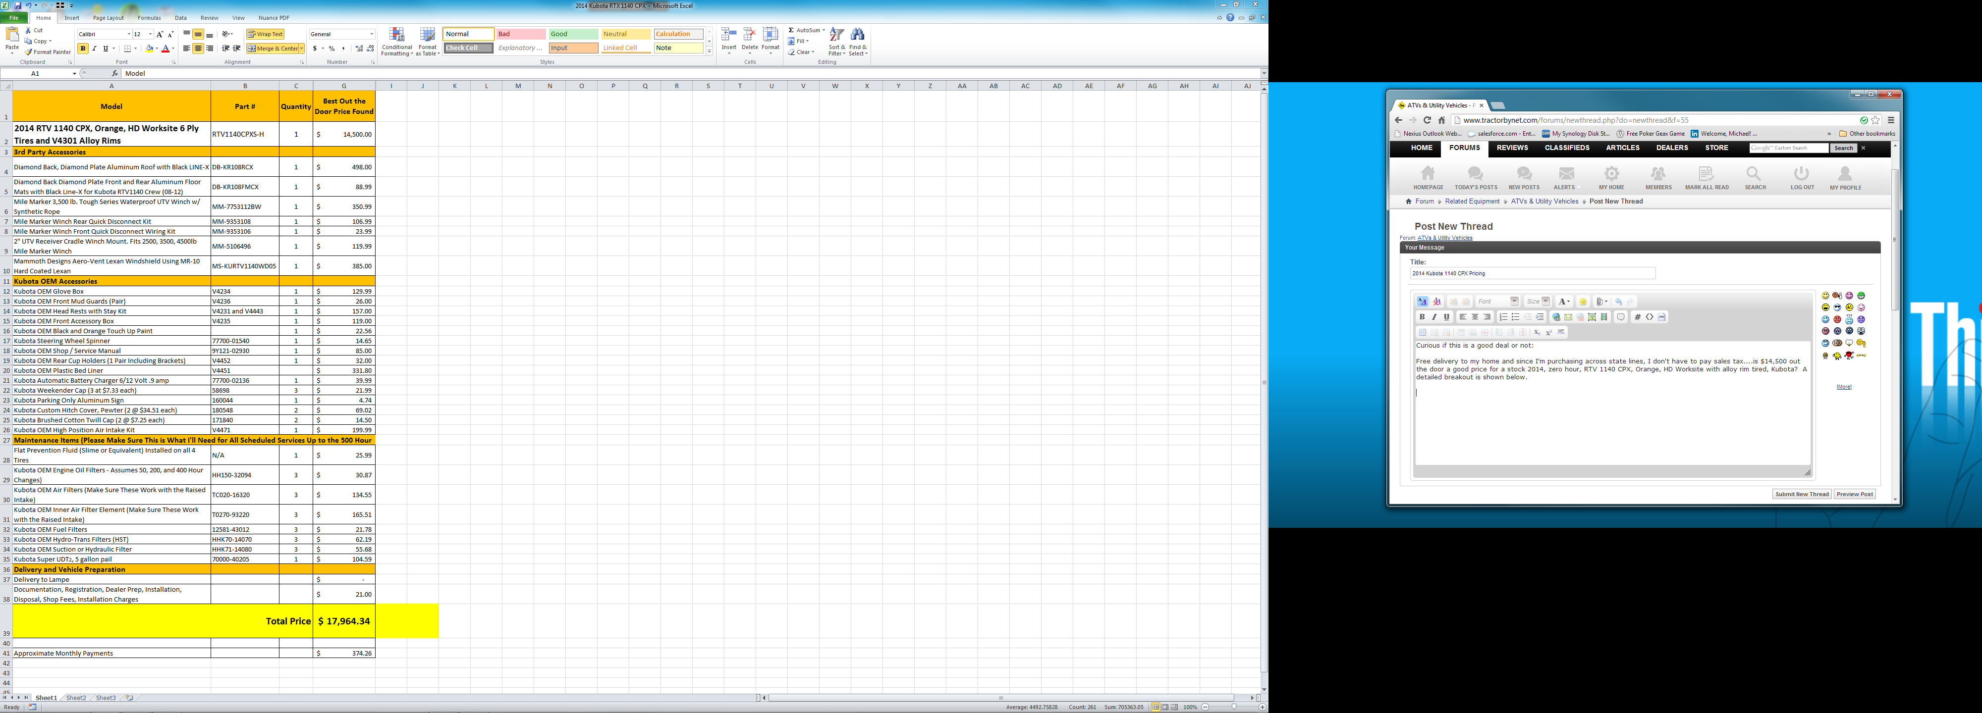
Task: Select the Format Painter tool
Action: coord(48,52)
